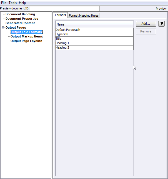
Task: Select Output Pages tree node
Action: click(16, 27)
